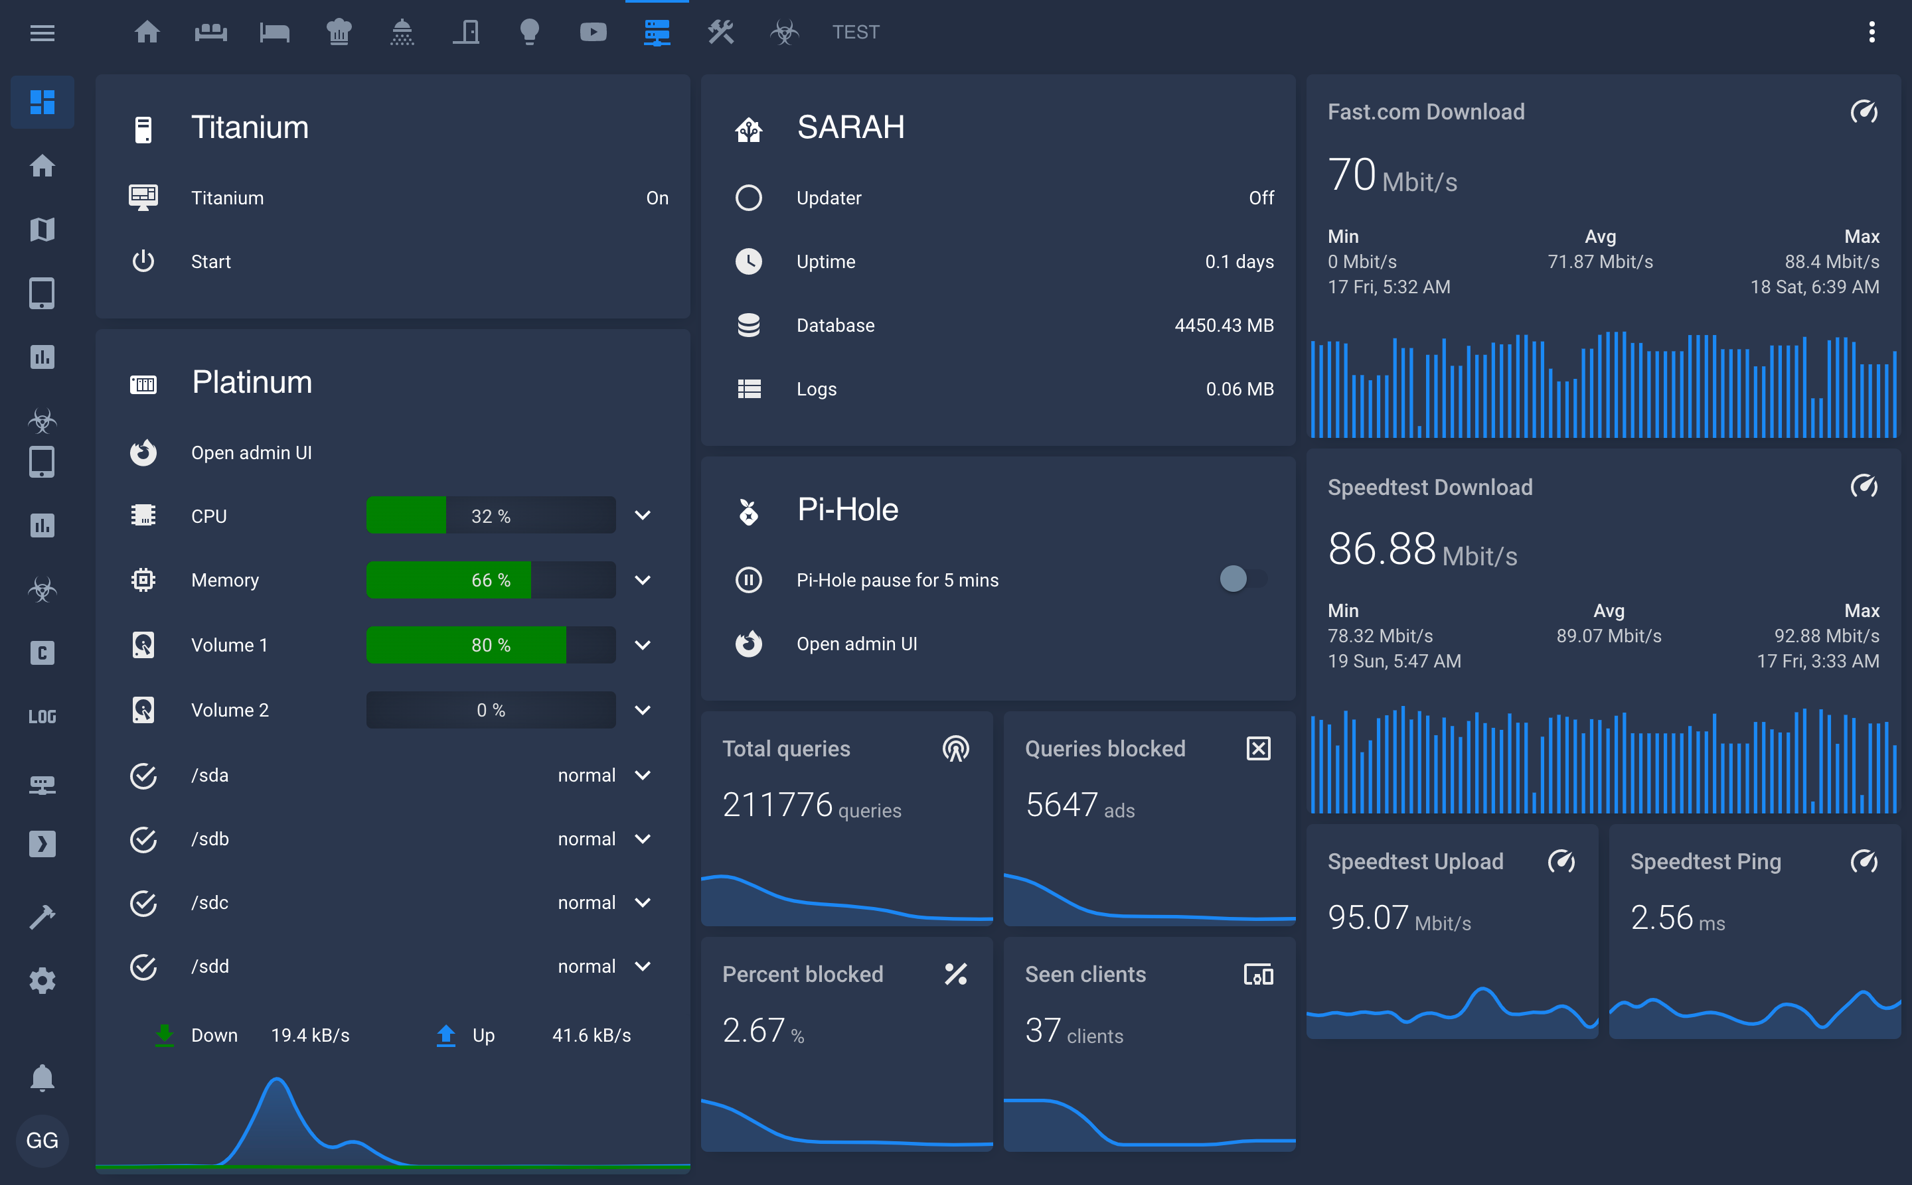
Task: Expand the CPU usage chevron
Action: click(643, 515)
